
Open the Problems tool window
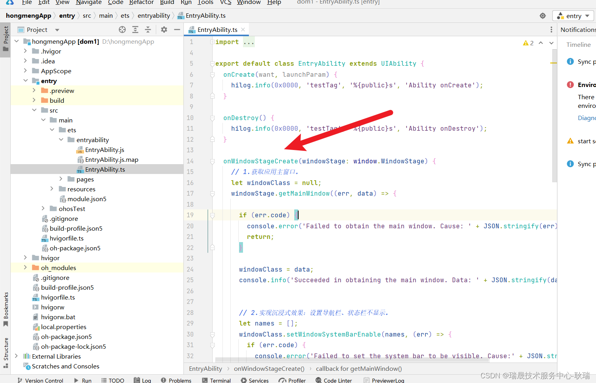click(x=176, y=380)
